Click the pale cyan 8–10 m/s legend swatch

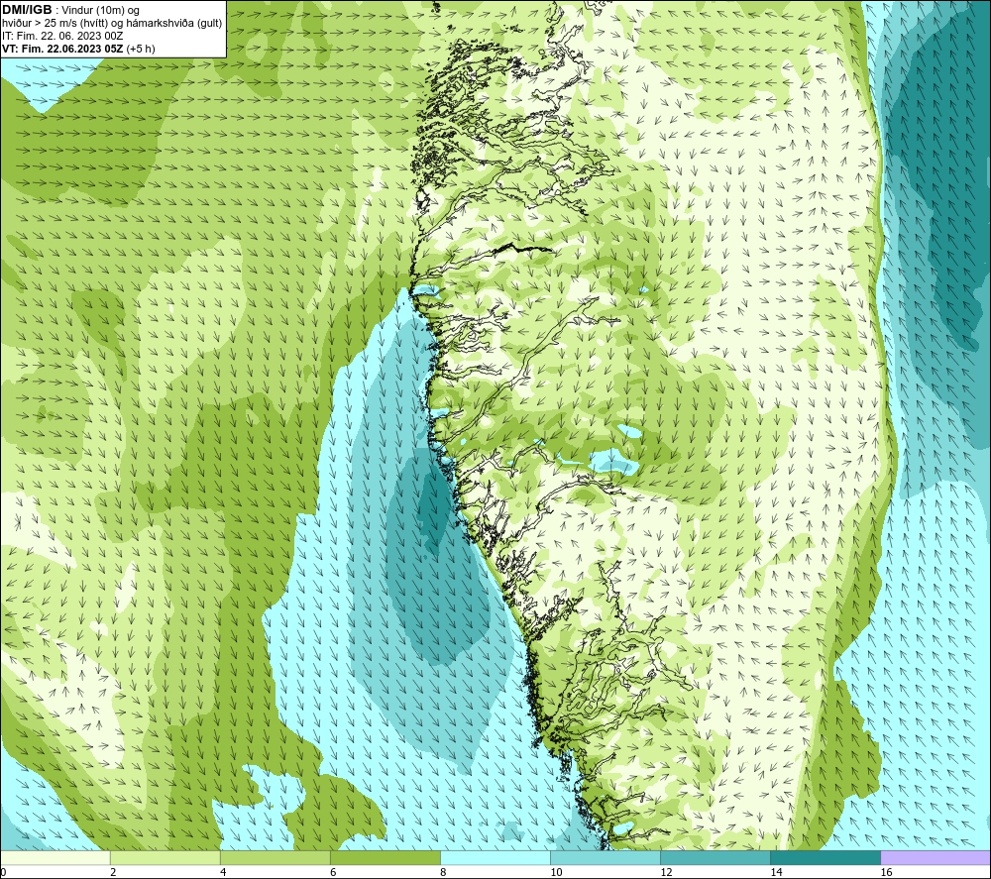pyautogui.click(x=495, y=857)
